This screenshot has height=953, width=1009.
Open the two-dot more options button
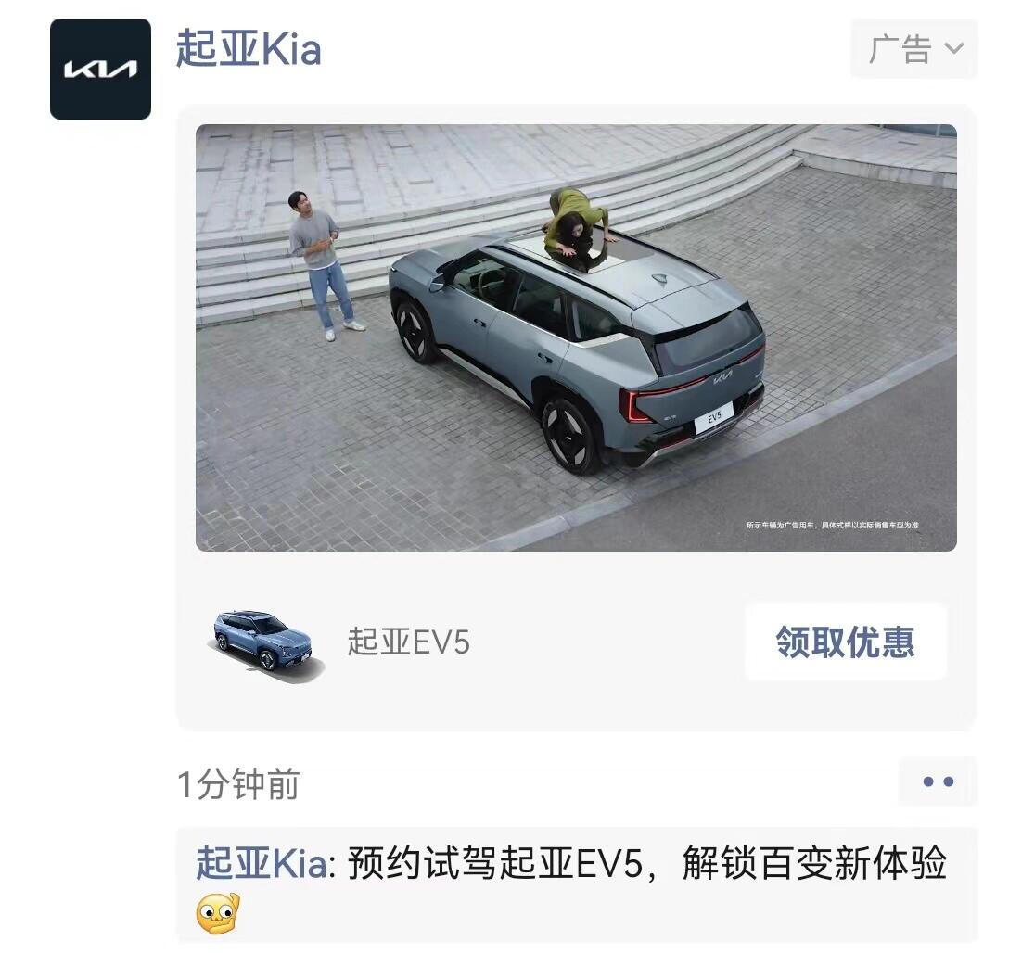click(938, 781)
